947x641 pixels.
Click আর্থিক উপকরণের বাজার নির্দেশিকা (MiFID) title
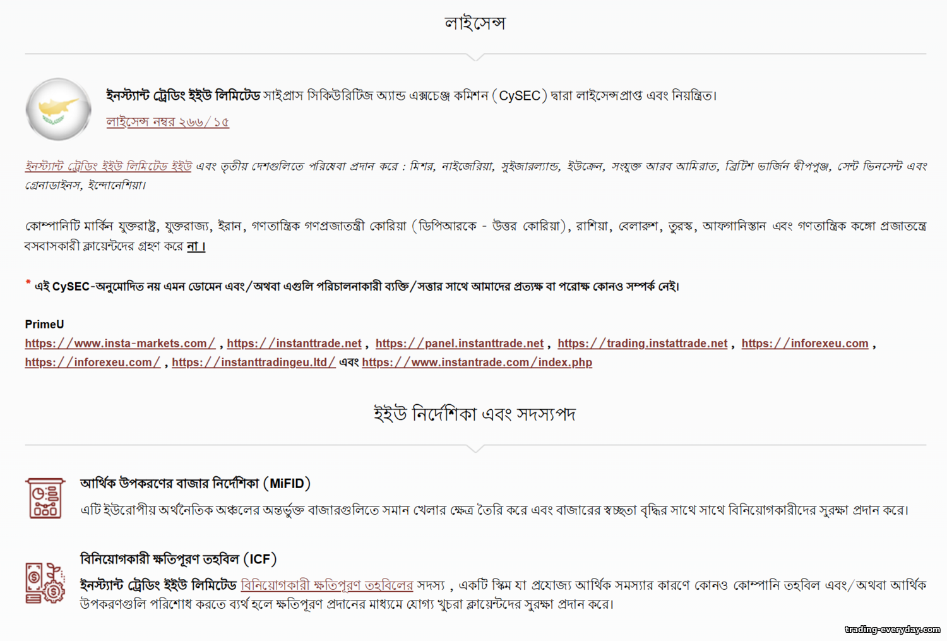(x=195, y=484)
